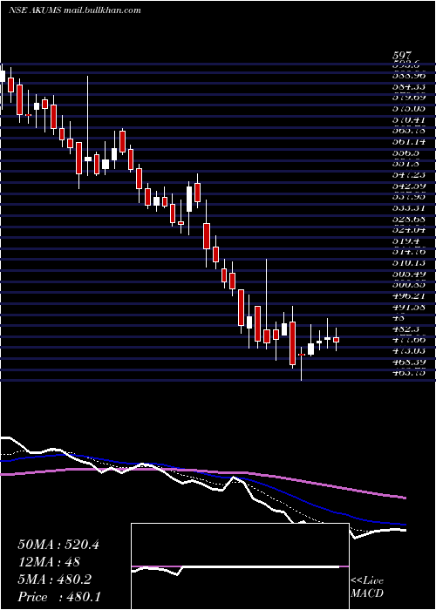Select the 'Price : 480.1' readout
Screen dimensions: 436x610
tap(58, 597)
